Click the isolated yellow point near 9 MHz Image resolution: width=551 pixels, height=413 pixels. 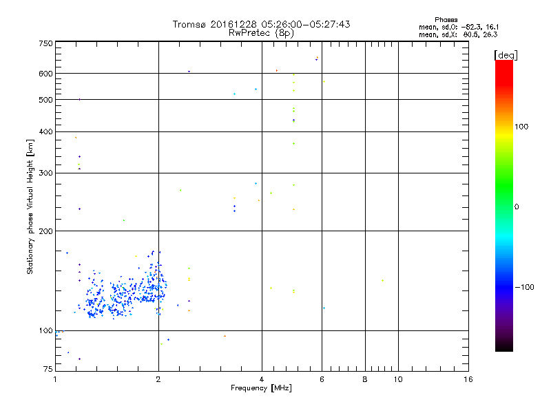pos(383,281)
